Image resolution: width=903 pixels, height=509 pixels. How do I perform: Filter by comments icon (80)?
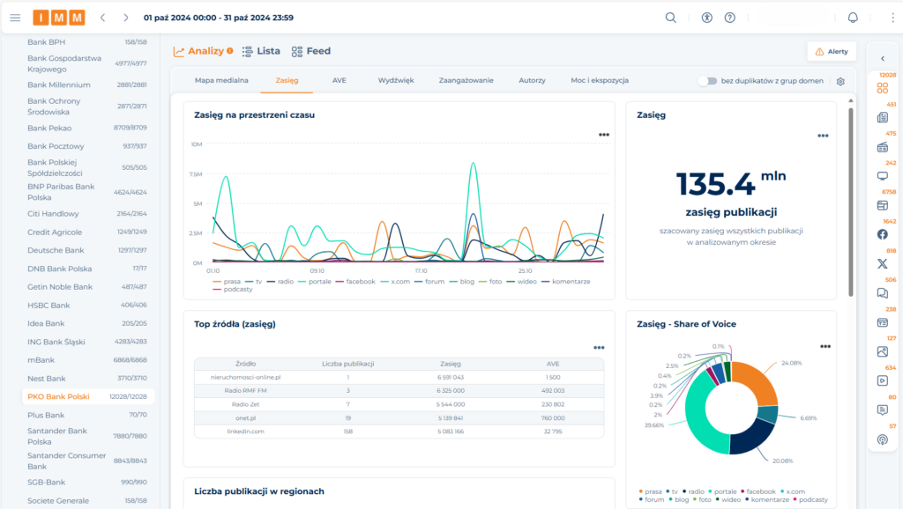(x=882, y=410)
